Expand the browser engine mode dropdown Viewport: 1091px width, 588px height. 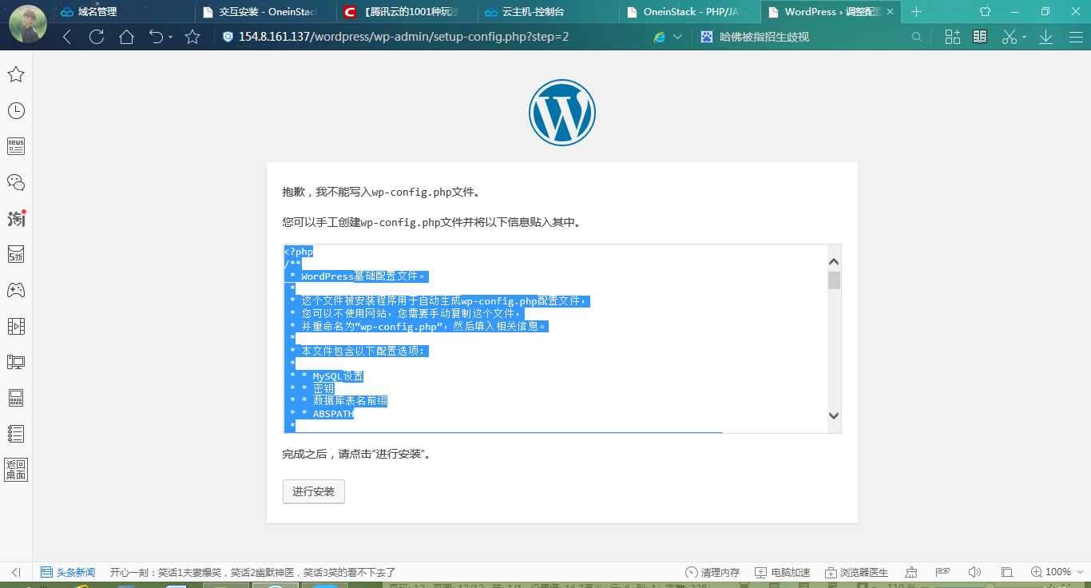point(678,37)
